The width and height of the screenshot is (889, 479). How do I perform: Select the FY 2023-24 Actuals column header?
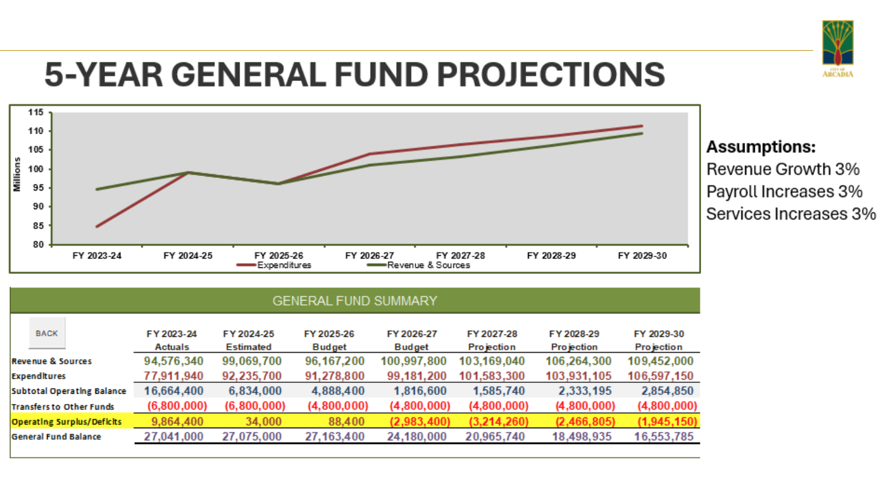pyautogui.click(x=172, y=340)
